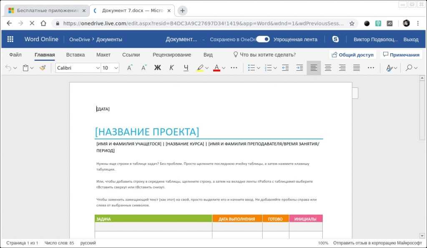This screenshot has width=427, height=248.
Task: Toggle the Упрощенная лента switch
Action: [263, 39]
